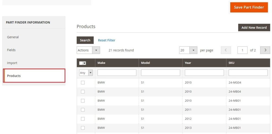This screenshot has height=134, width=272.
Task: Check the row with SKU 24-MB04
Action: 83,92
